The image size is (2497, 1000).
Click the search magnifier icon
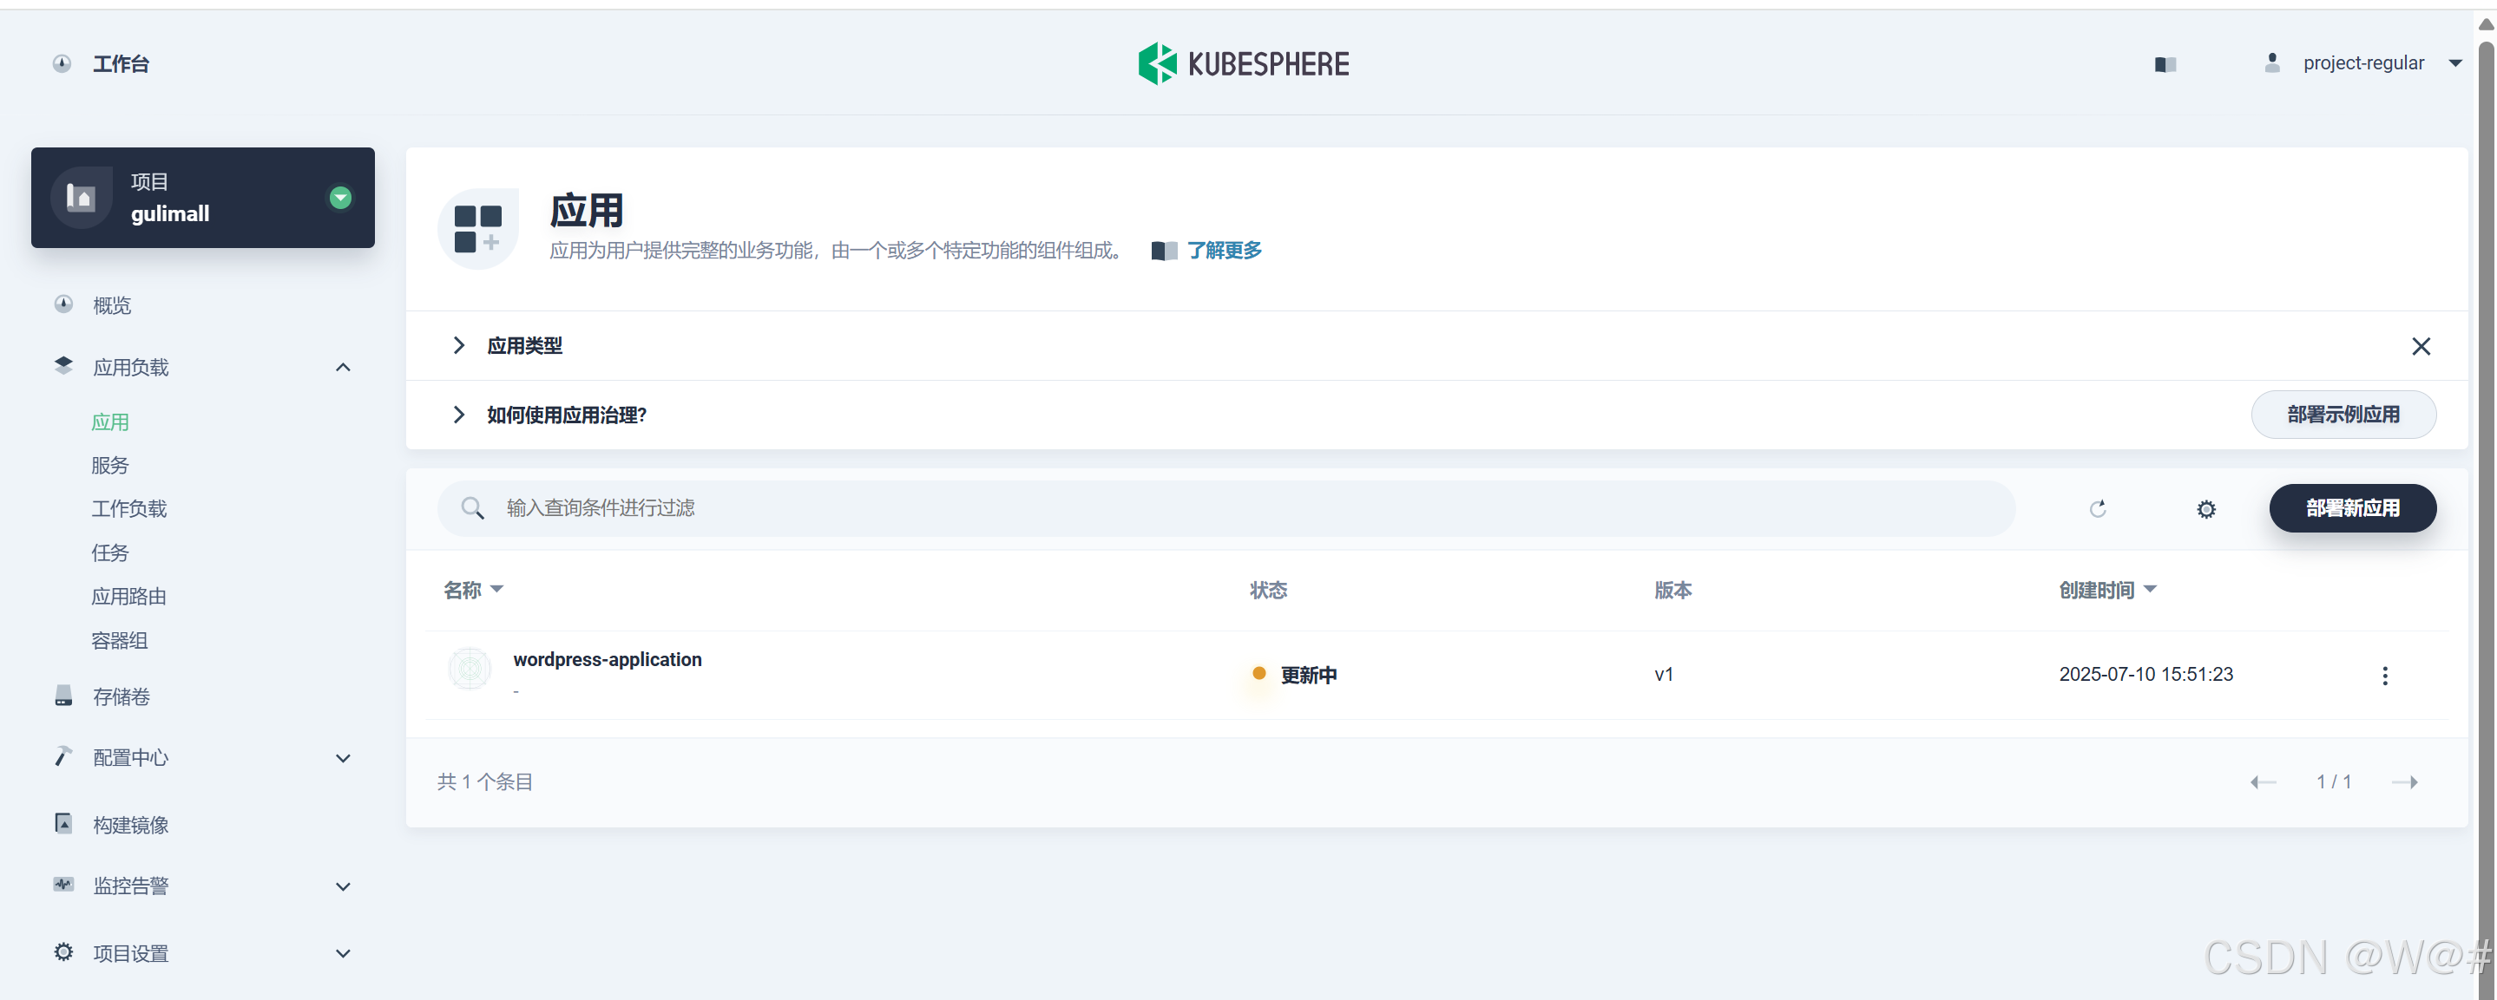[x=472, y=507]
